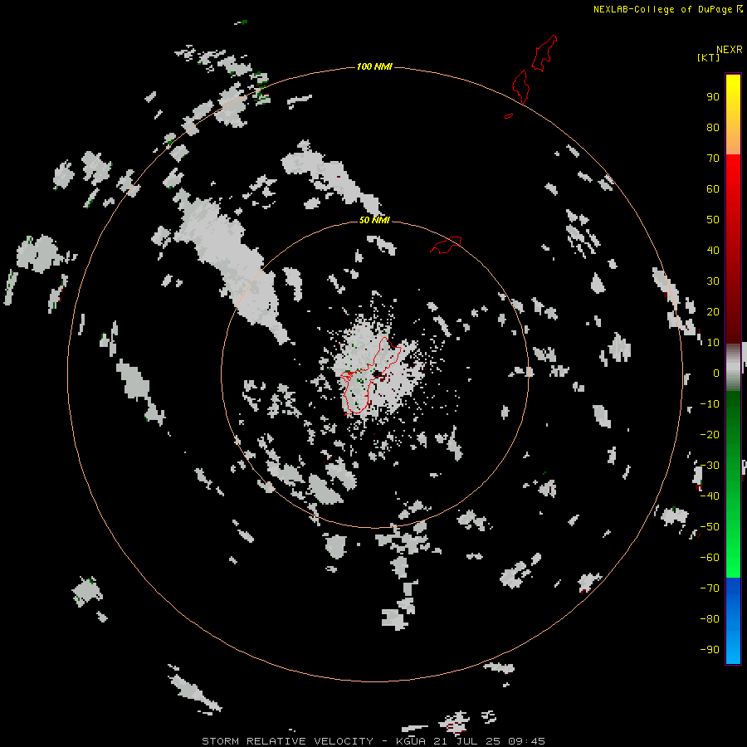Click the -40 value on the velocity scale
The image size is (747, 747).
click(x=710, y=496)
